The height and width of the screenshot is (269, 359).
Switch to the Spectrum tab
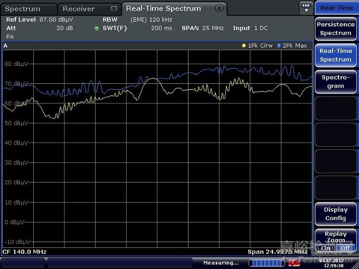tap(23, 9)
